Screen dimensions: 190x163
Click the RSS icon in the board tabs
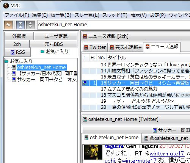coord(13,52)
